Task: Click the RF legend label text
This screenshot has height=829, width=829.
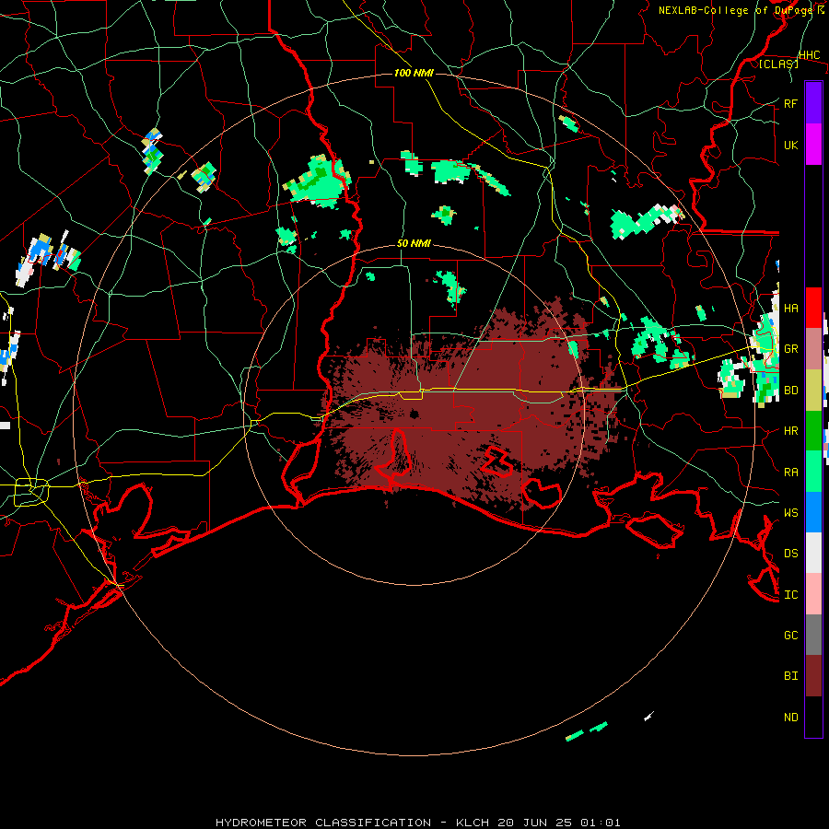Action: click(x=790, y=103)
